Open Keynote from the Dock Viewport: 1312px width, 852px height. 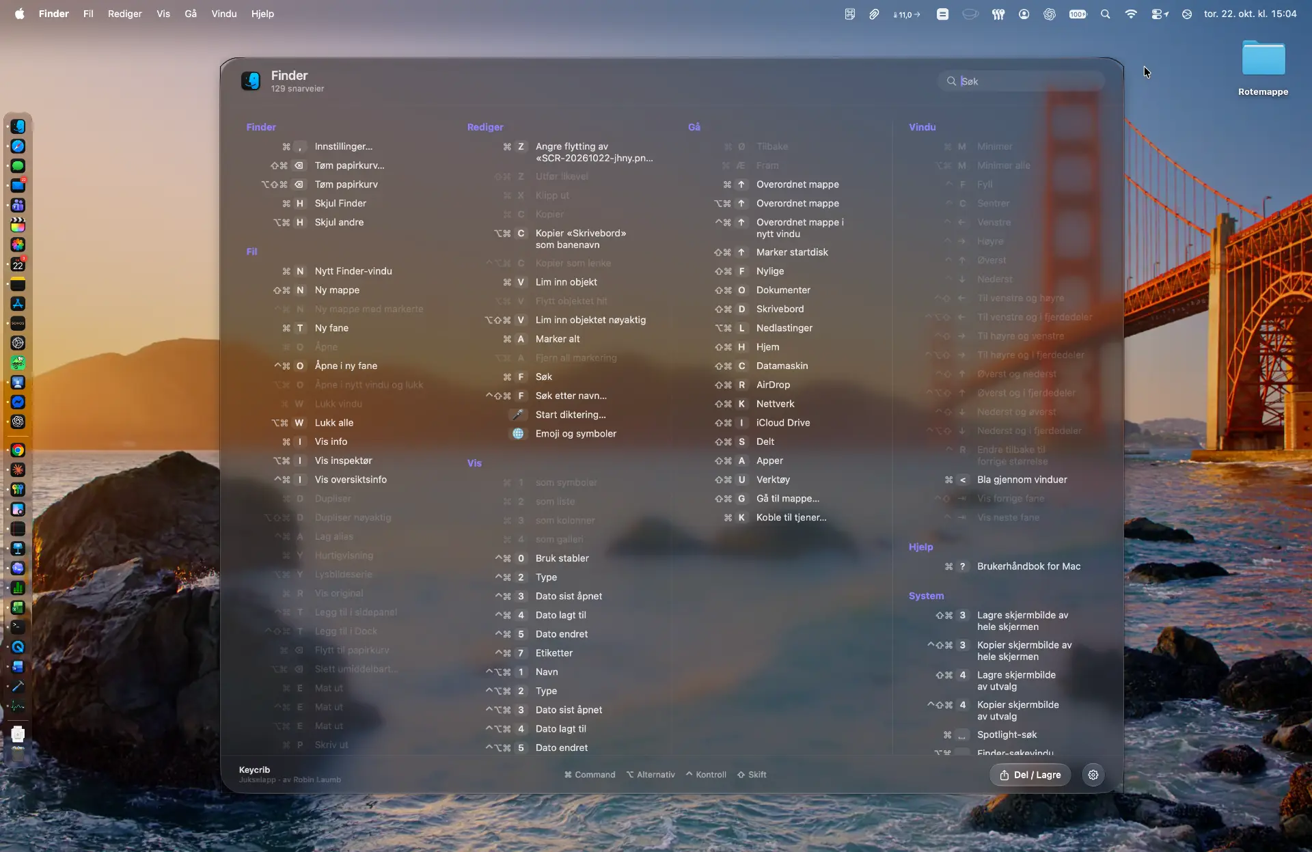[x=18, y=549]
